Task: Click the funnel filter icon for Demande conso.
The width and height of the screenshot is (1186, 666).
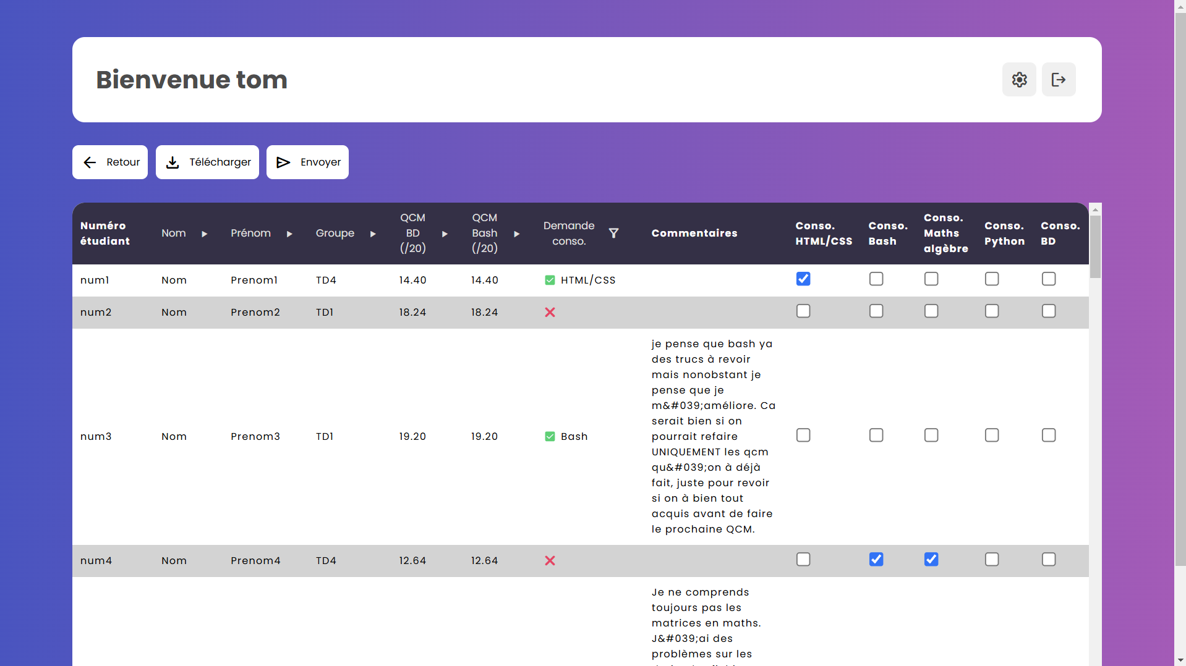Action: coord(613,233)
